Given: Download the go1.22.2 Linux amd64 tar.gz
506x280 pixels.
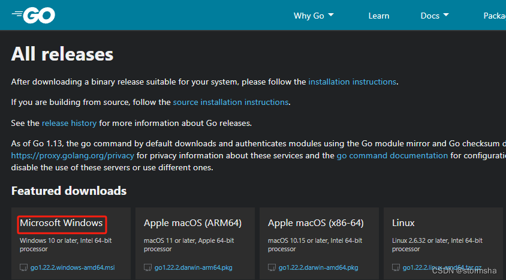Looking at the screenshot, I should (x=442, y=267).
